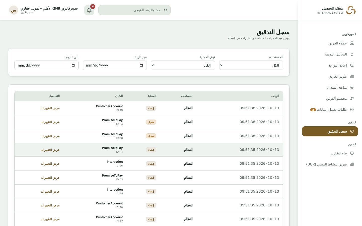Viewport: 362px width, 226px height.
Task: Click the إعادة التوزيع refresh icon
Action: point(352,65)
